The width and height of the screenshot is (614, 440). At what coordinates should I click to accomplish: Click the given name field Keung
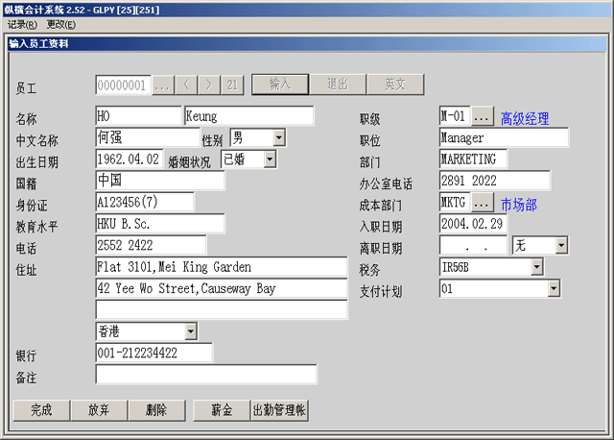tap(249, 116)
